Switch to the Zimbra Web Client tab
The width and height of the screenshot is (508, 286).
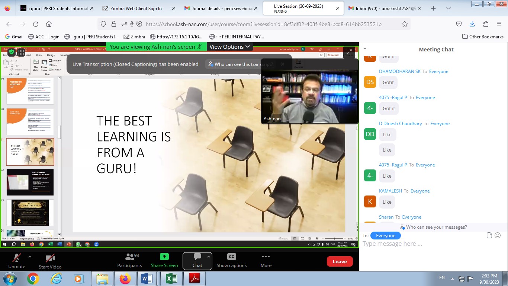pos(136,8)
